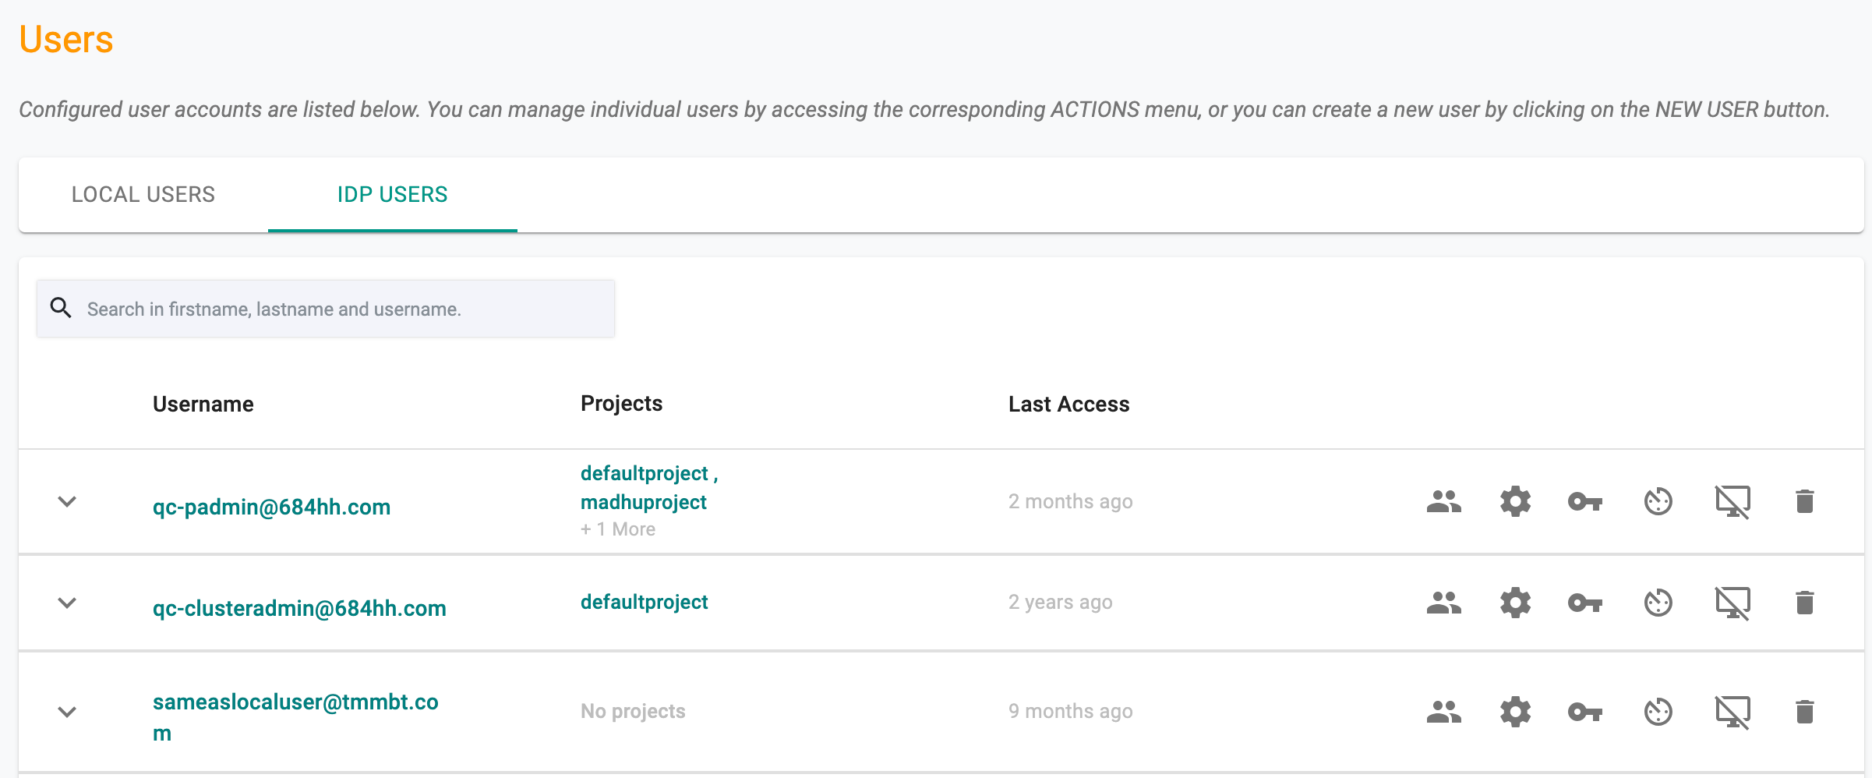Open the madhuproject link
1872x778 pixels.
(644, 502)
